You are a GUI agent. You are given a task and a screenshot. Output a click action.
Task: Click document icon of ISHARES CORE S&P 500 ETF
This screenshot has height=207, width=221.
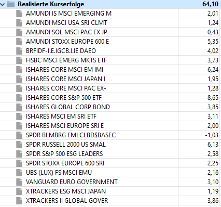click(x=19, y=98)
